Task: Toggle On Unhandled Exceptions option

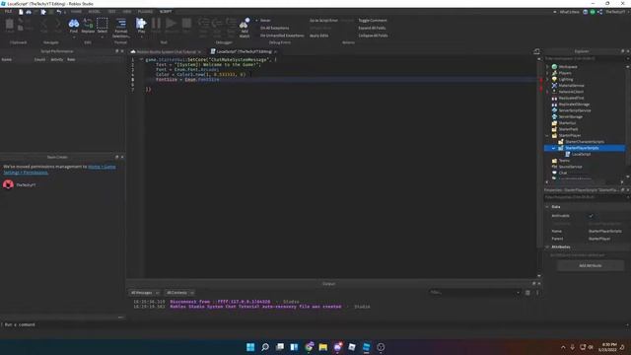Action: (x=282, y=35)
